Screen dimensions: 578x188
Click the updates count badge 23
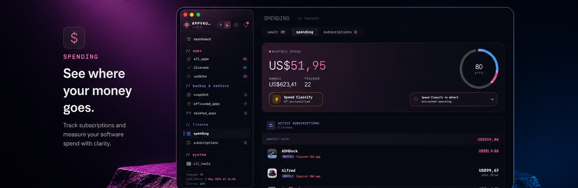(245, 76)
